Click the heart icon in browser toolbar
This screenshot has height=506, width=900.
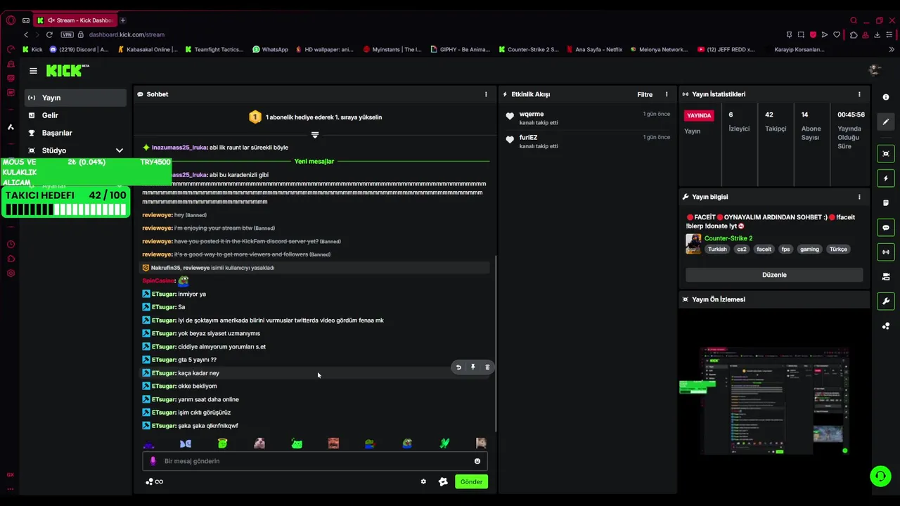pyautogui.click(x=837, y=34)
